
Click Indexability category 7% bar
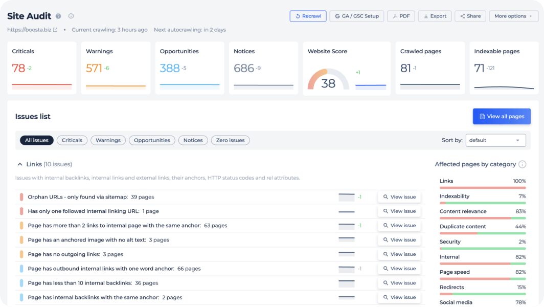click(483, 203)
